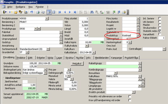Click the replace text ab-ac icon
Screen dimensions: 168x104
coord(102,12)
